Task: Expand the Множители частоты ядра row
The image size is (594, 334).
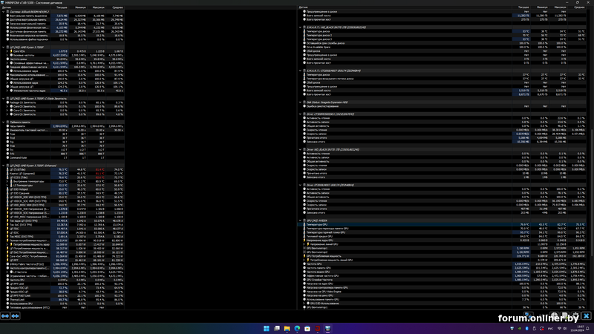Action: [x=7, y=91]
